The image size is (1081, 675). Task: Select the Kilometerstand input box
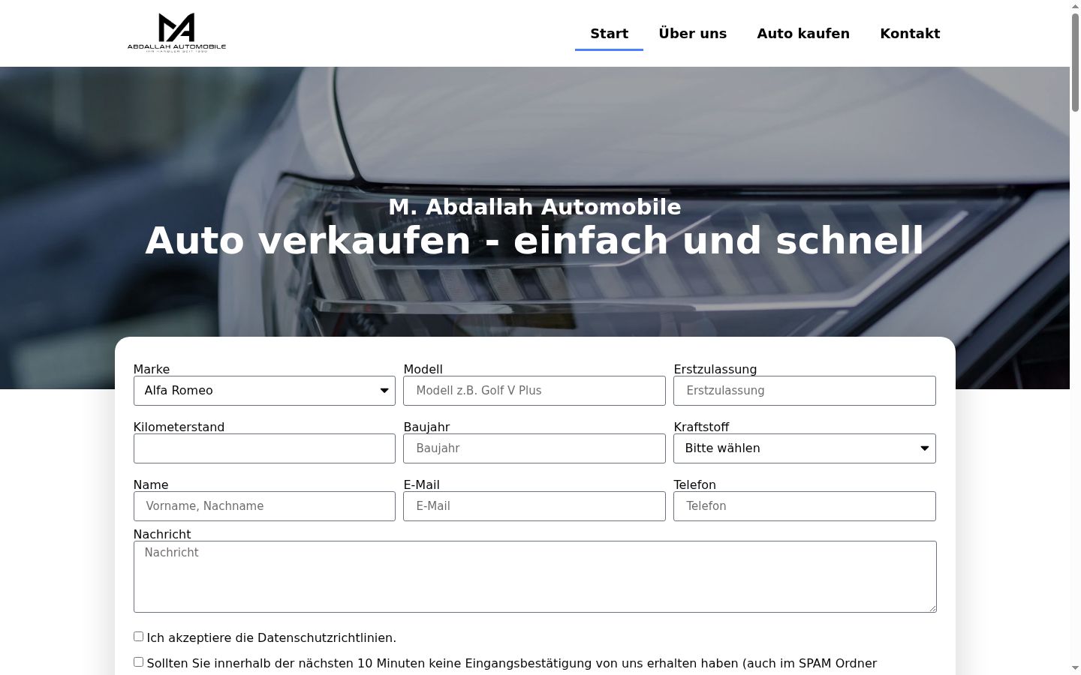point(264,448)
